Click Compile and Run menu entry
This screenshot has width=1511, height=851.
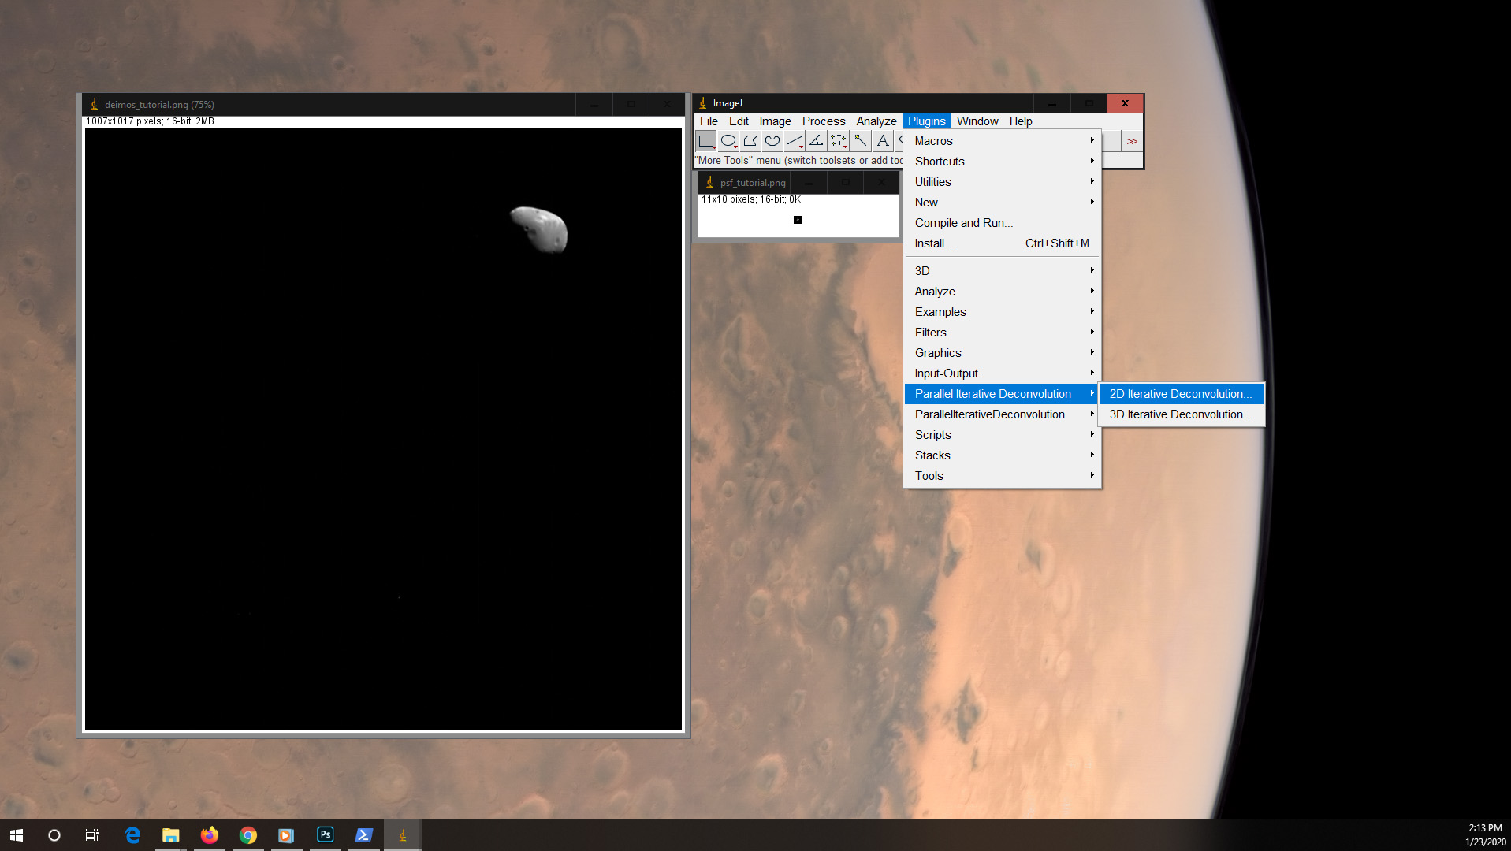[963, 223]
